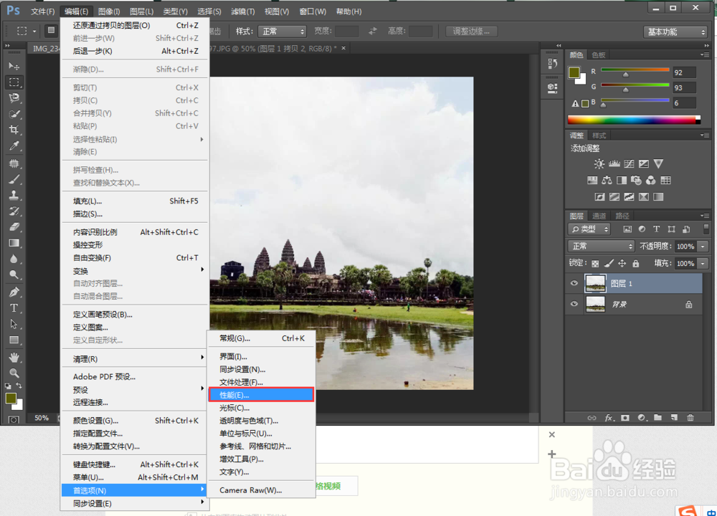
Task: Select the Eraser tool
Action: pyautogui.click(x=14, y=226)
